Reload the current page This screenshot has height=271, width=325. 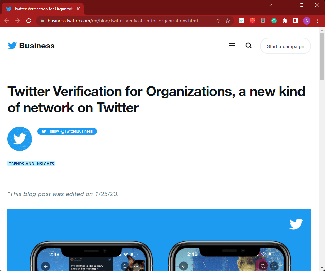point(29,21)
